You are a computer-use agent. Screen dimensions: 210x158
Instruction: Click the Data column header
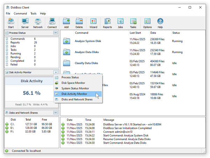(153, 33)
